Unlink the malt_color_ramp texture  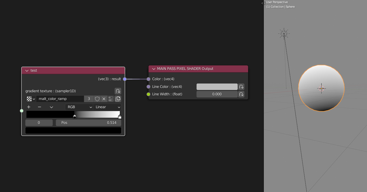click(x=104, y=99)
